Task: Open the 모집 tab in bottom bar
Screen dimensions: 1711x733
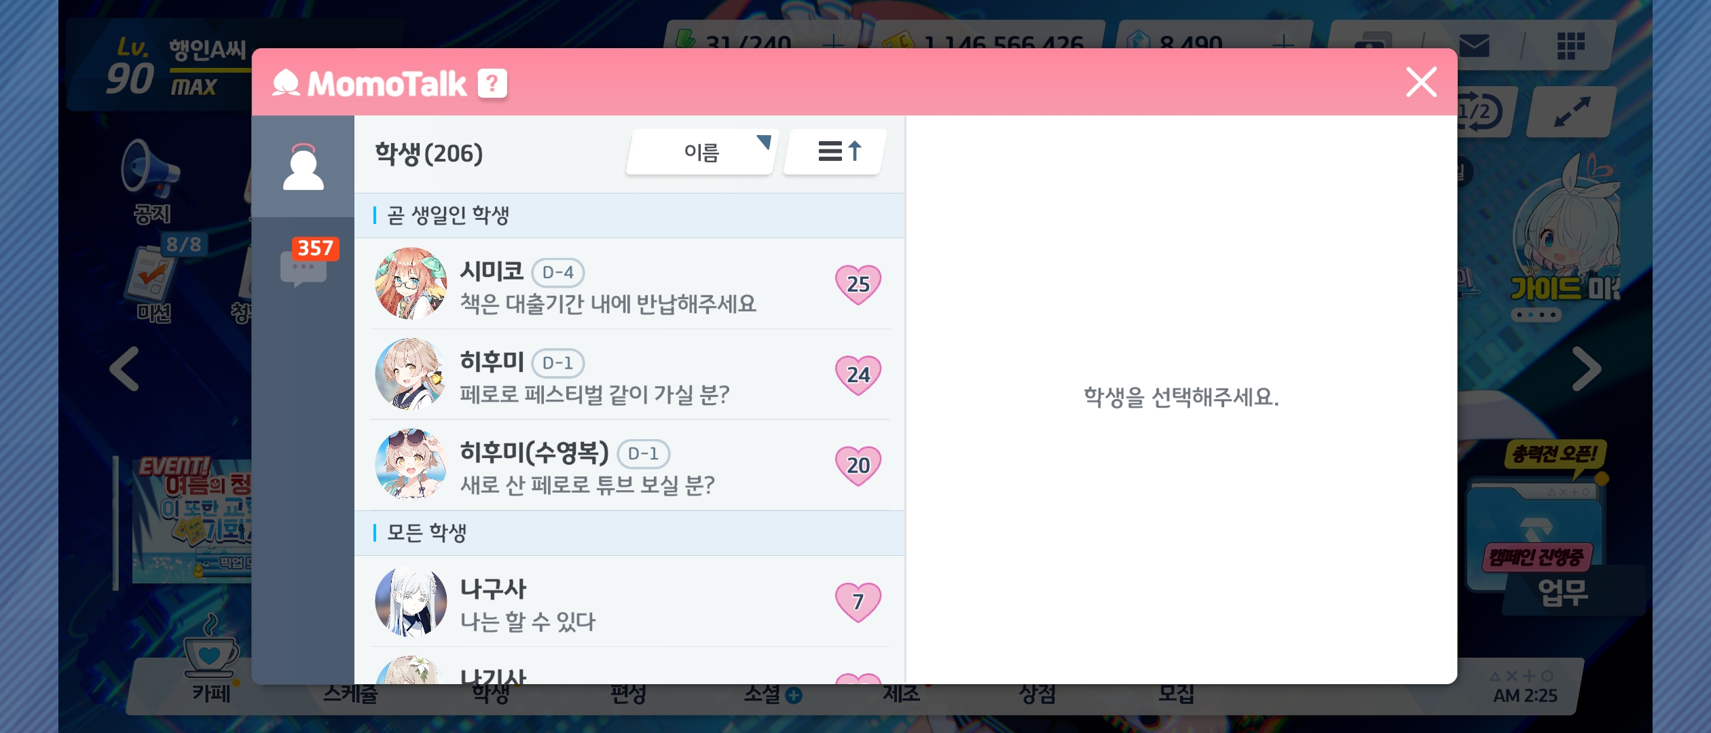Action: click(x=1176, y=694)
